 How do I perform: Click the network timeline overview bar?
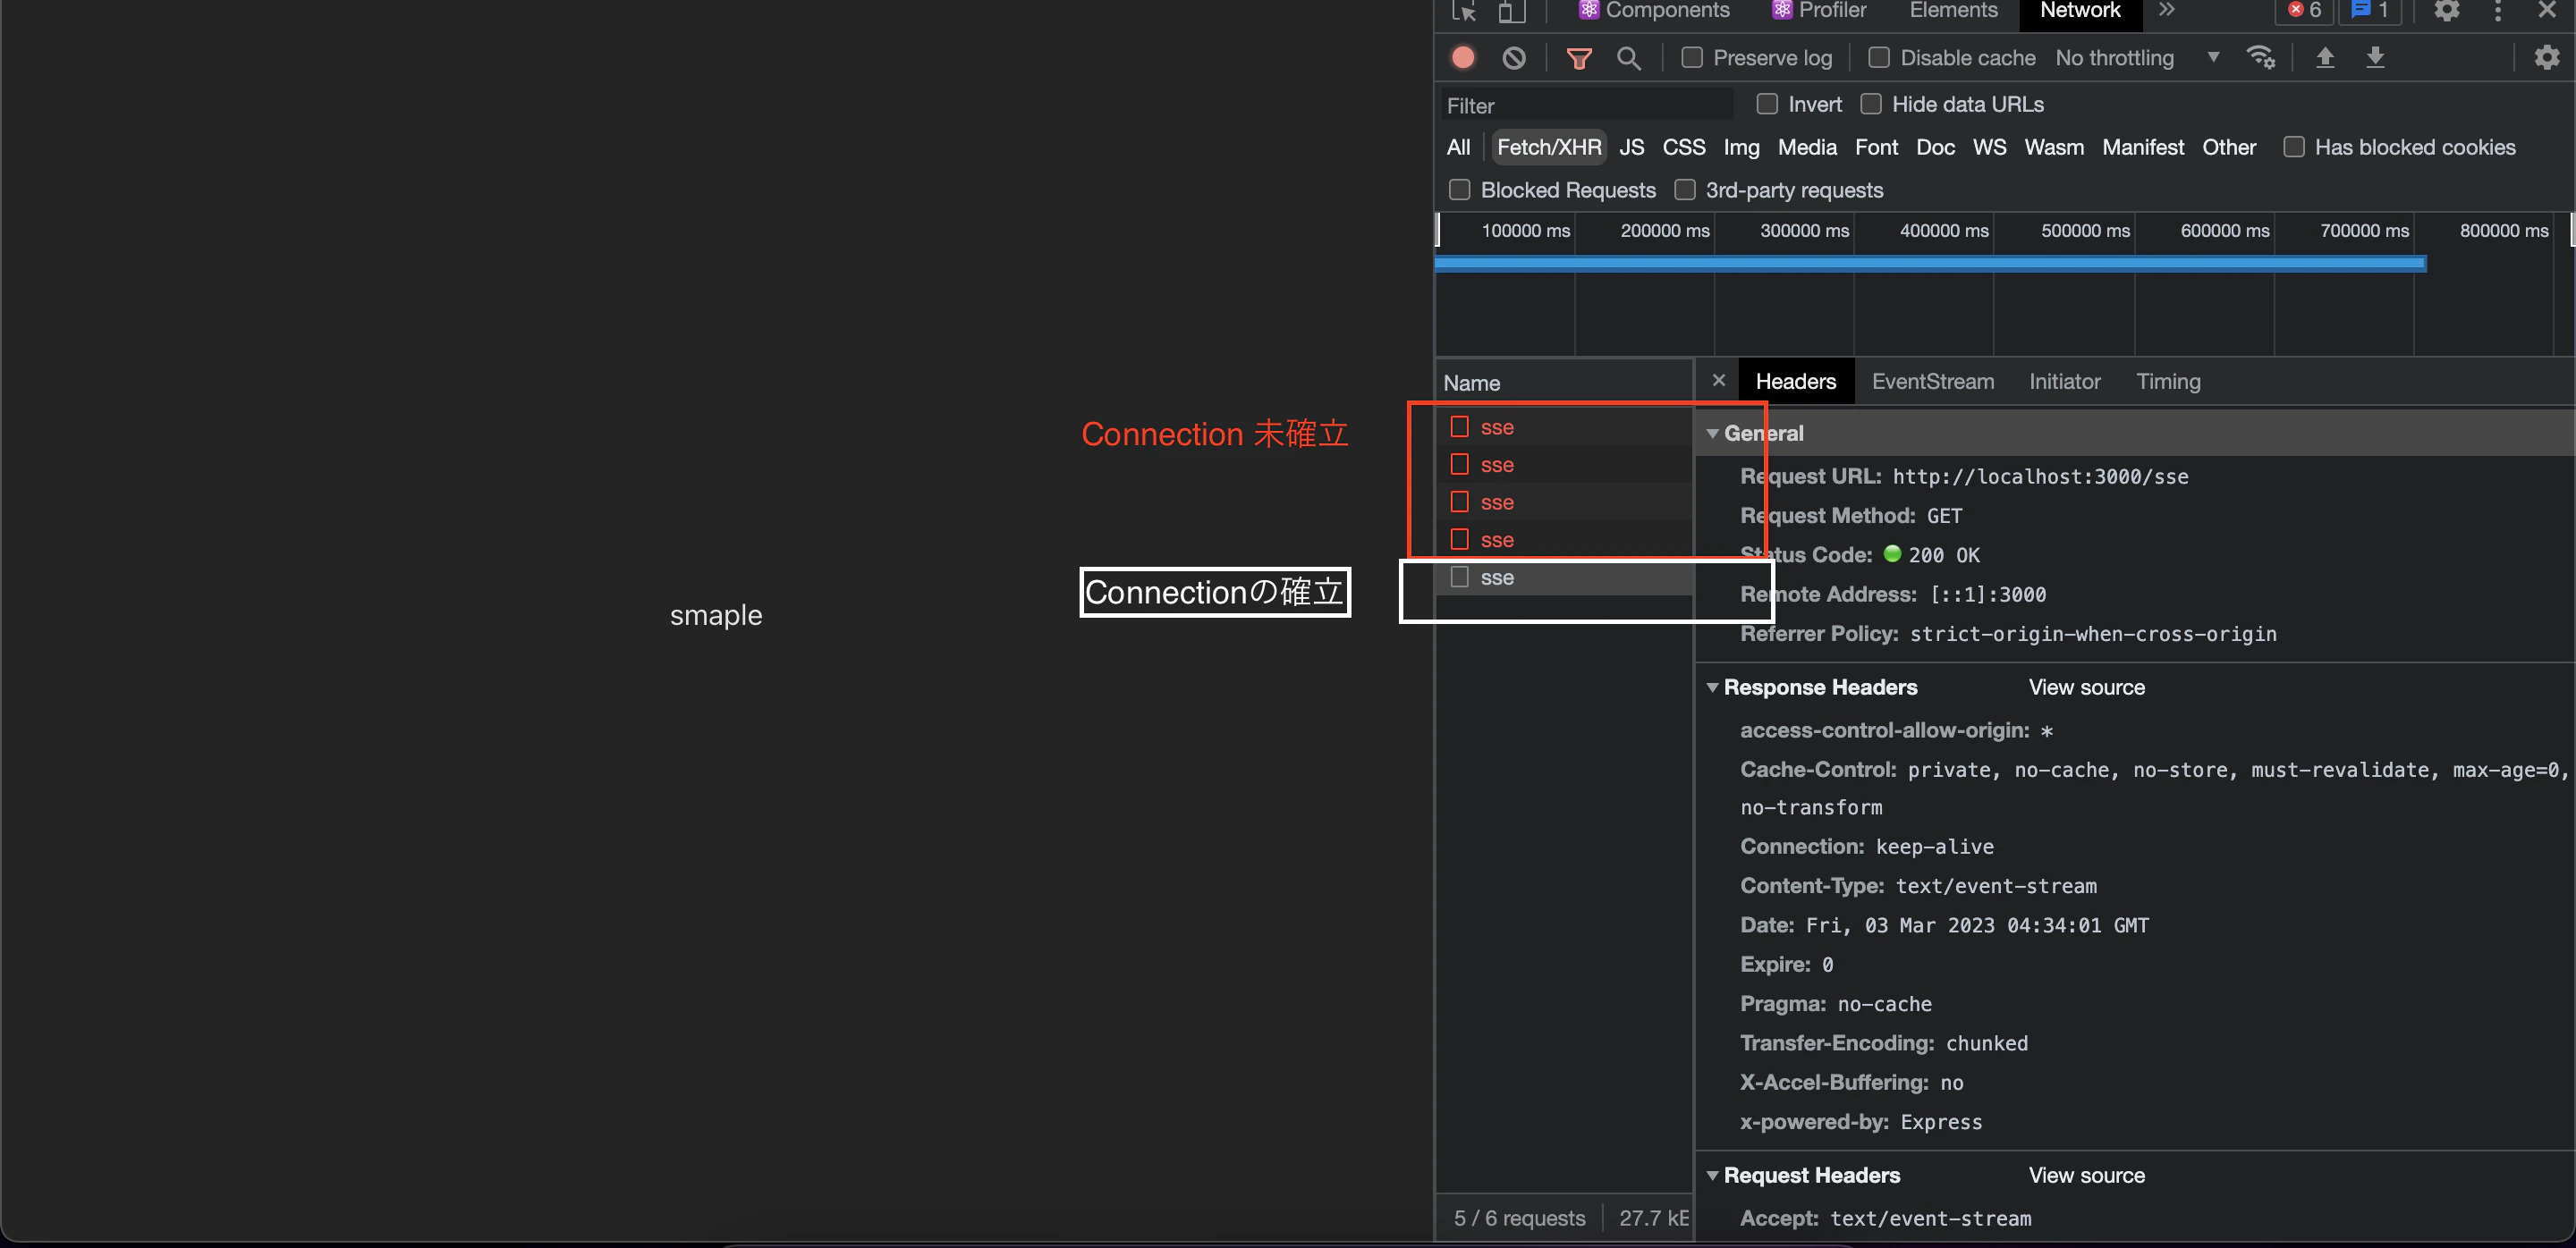(x=1930, y=264)
